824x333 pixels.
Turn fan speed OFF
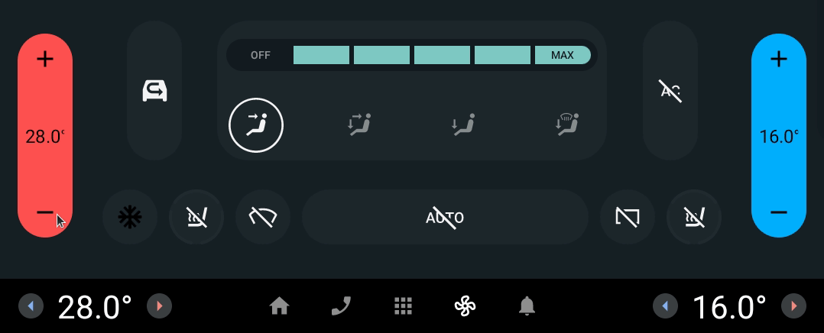260,55
